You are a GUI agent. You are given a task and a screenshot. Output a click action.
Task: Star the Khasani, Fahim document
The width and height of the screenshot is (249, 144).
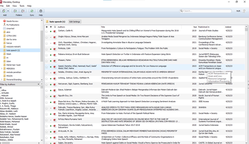pos(46,61)
